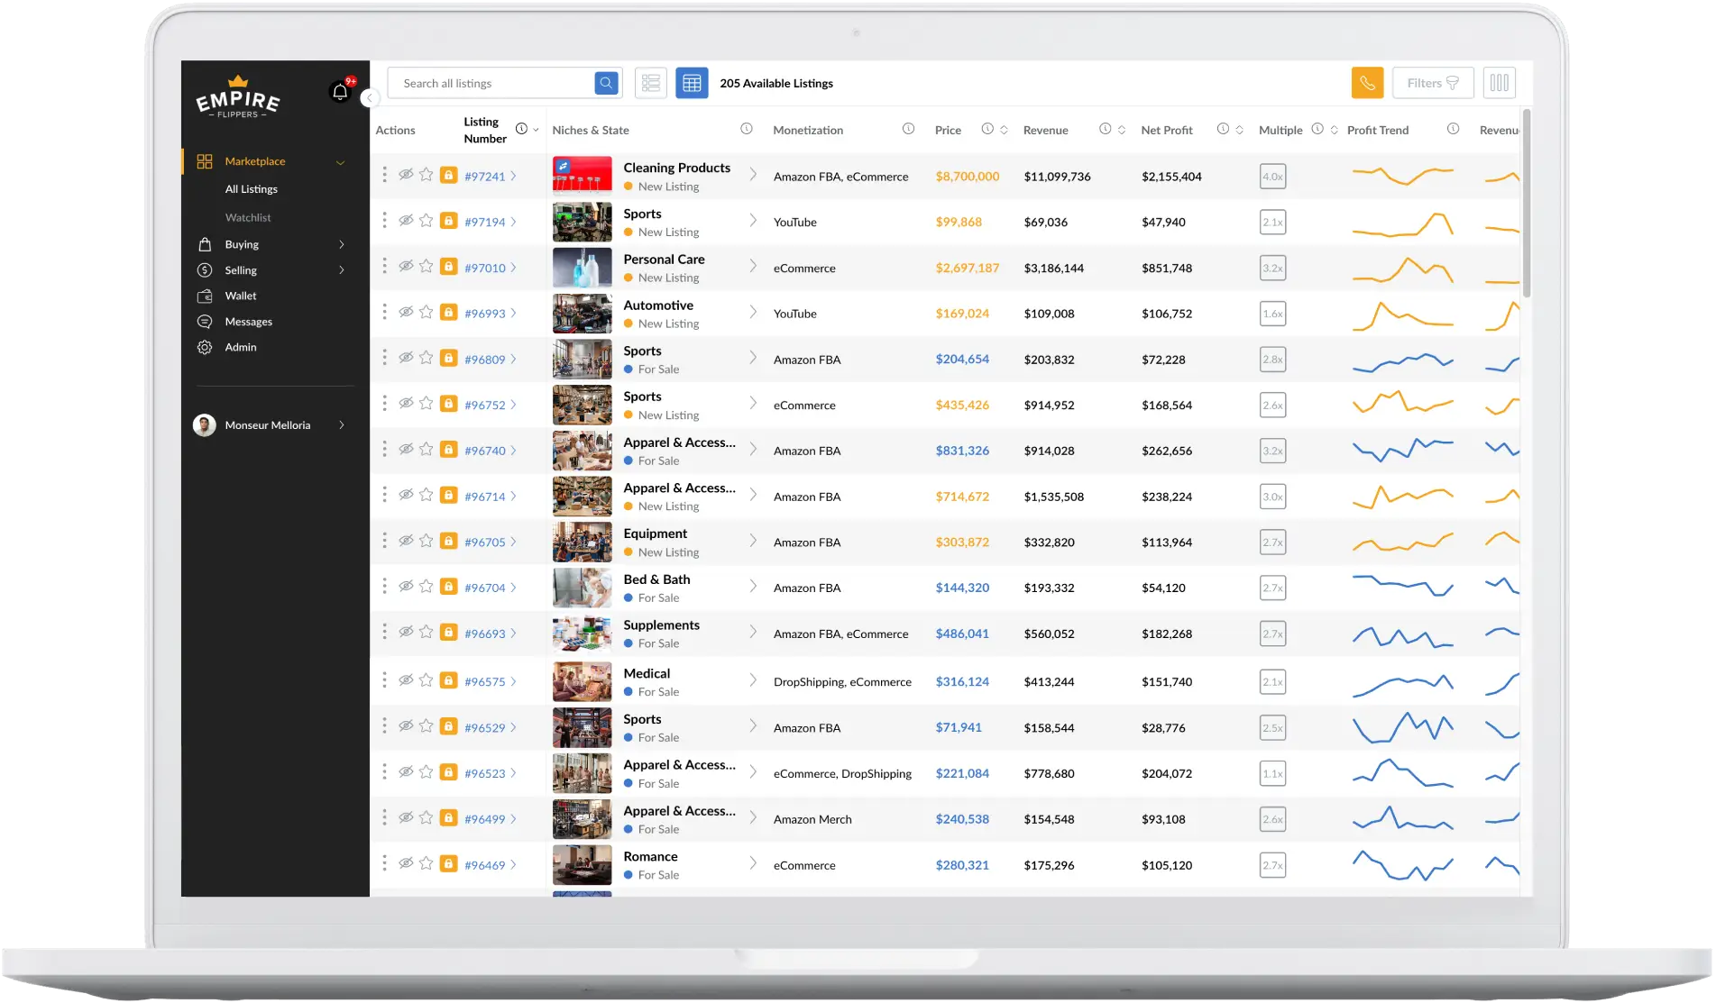The height and width of the screenshot is (1003, 1716).
Task: Click the vertical scrollbar of the listings table
Action: point(1526,203)
